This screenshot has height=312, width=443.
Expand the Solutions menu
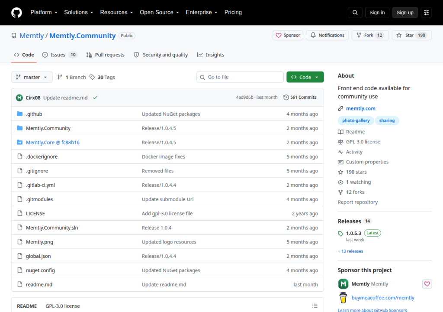pyautogui.click(x=79, y=12)
